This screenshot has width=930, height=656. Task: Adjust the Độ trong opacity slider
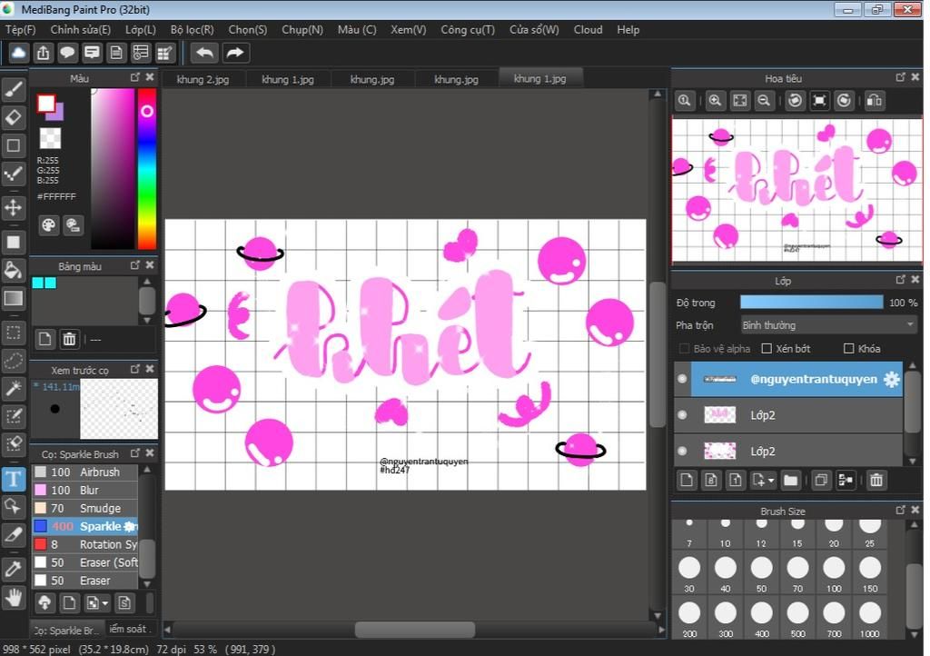click(811, 303)
